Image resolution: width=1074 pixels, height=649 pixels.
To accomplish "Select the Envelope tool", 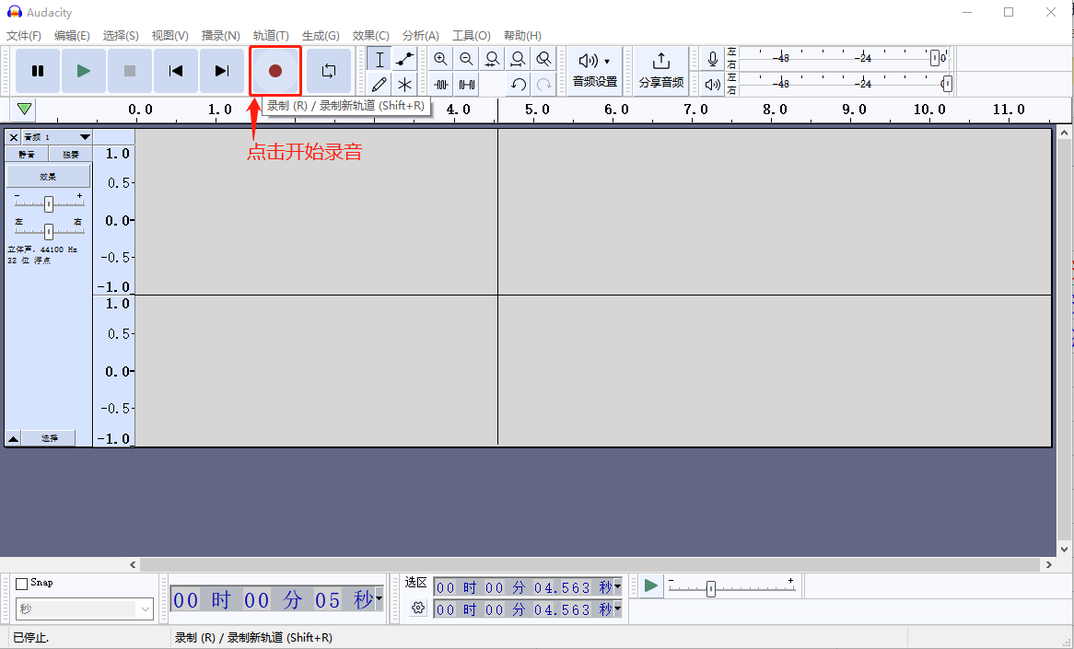I will point(404,60).
